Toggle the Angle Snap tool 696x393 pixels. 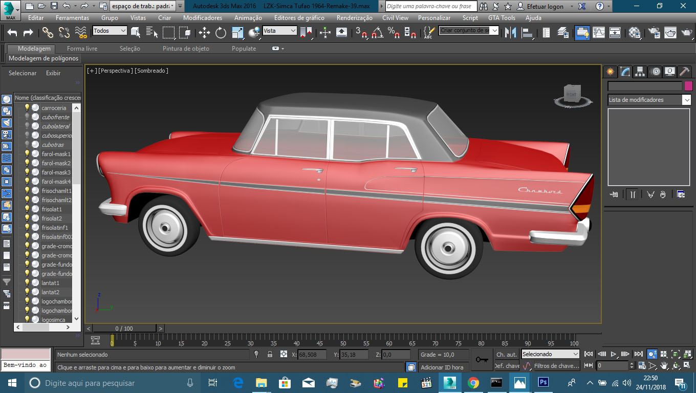pos(378,33)
